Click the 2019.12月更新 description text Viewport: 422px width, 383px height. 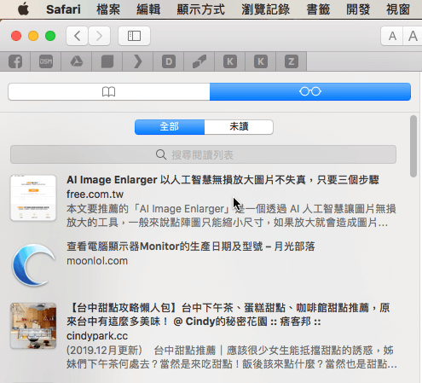tap(232, 357)
